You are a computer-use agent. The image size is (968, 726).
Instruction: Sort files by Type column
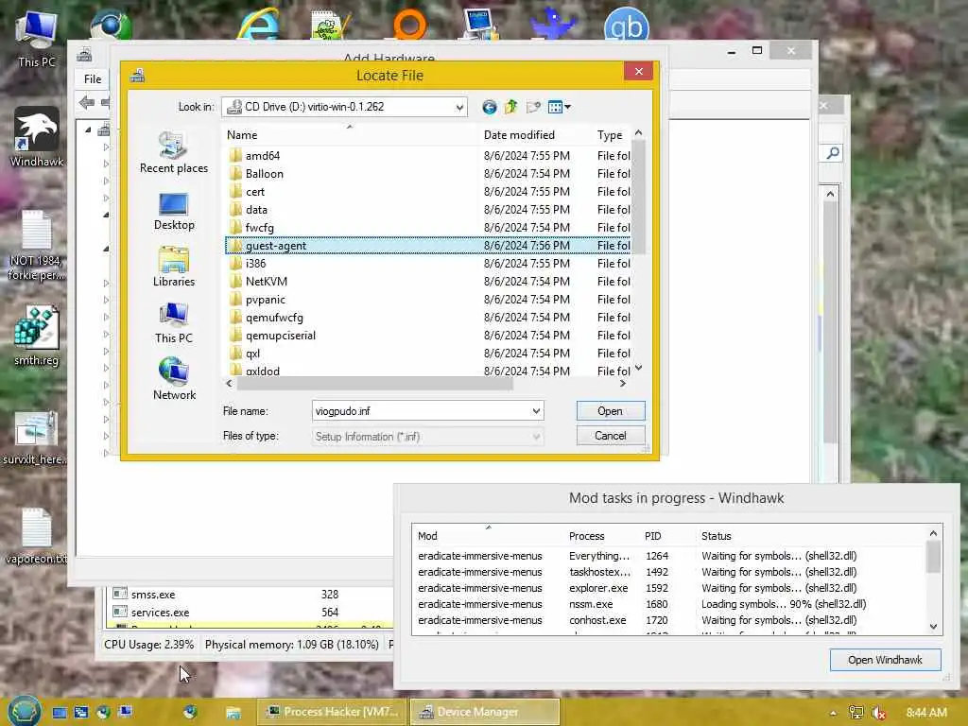click(612, 134)
